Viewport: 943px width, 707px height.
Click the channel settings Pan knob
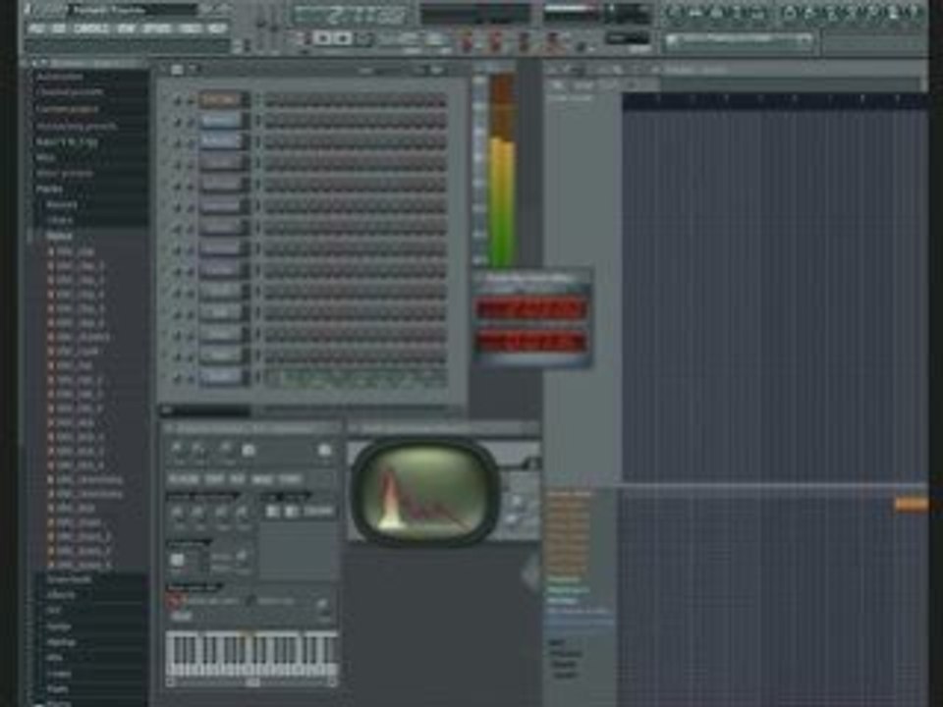pos(178,449)
